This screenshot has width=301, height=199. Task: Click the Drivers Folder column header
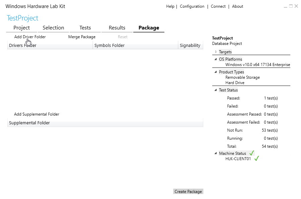click(50, 46)
